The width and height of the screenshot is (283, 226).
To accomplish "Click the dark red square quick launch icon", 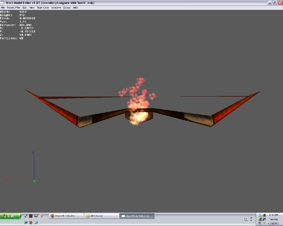I will point(31,216).
